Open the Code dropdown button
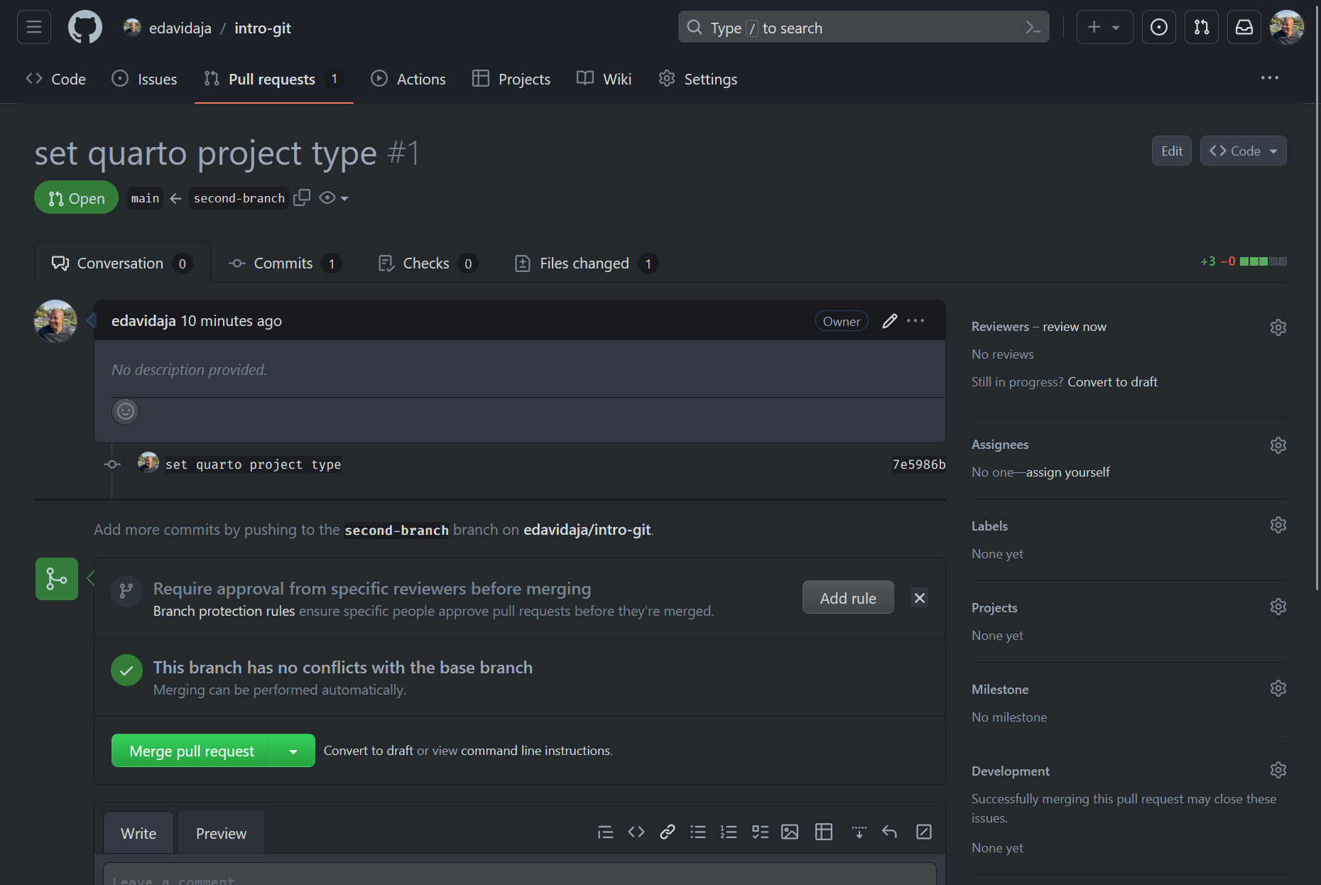 coord(1243,151)
